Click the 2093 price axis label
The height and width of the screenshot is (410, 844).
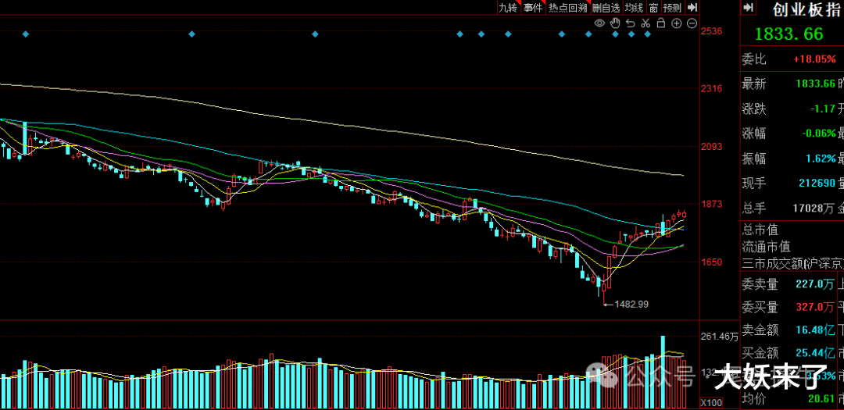tap(711, 146)
